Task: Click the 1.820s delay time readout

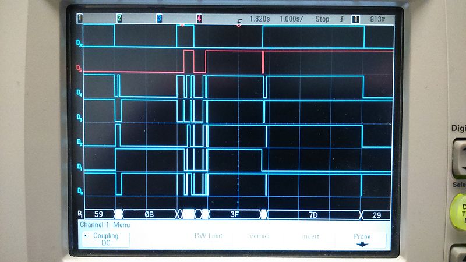Action: (262, 19)
